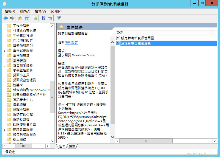220x157 pixels.
Task: Click policy icon beside 設定轉寄站資源使用量
Action: (x=118, y=38)
